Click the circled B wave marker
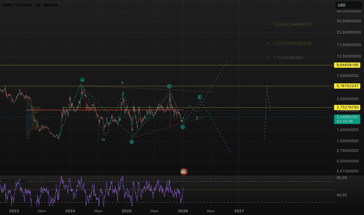364x215 pixels. click(132, 142)
